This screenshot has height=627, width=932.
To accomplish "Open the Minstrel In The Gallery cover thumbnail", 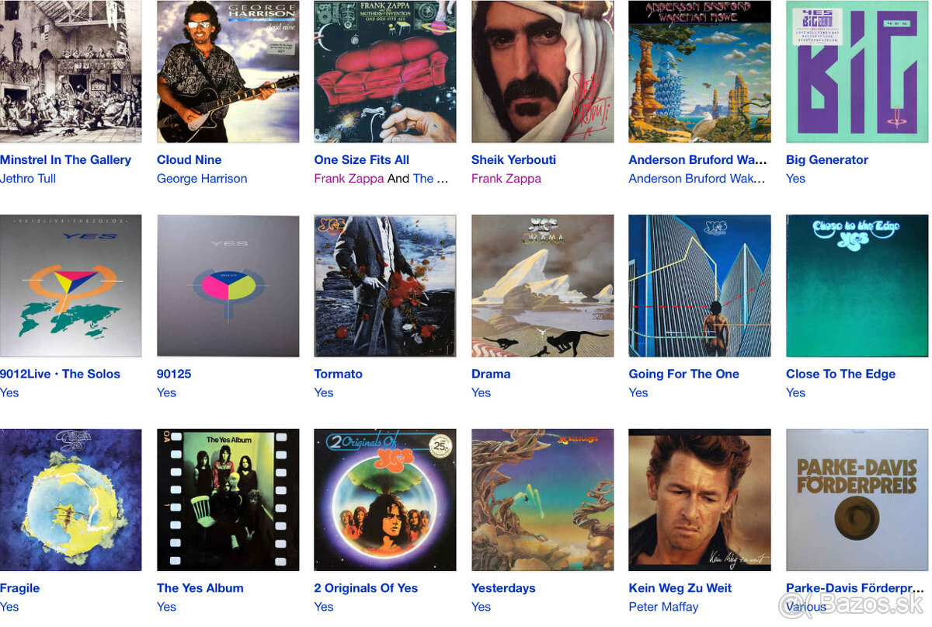I will pyautogui.click(x=71, y=71).
